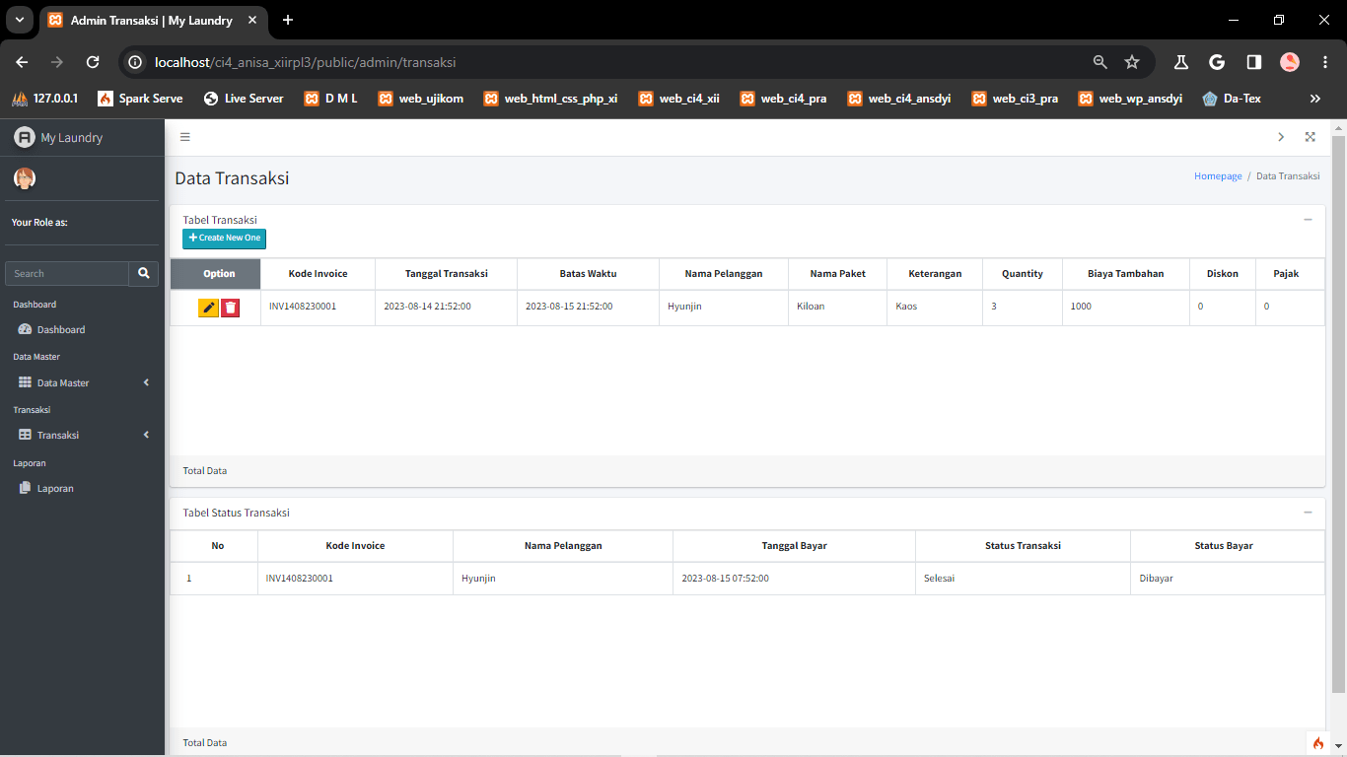Screen dimensions: 1347x757
Task: Click the browser back arrow
Action: point(22,62)
